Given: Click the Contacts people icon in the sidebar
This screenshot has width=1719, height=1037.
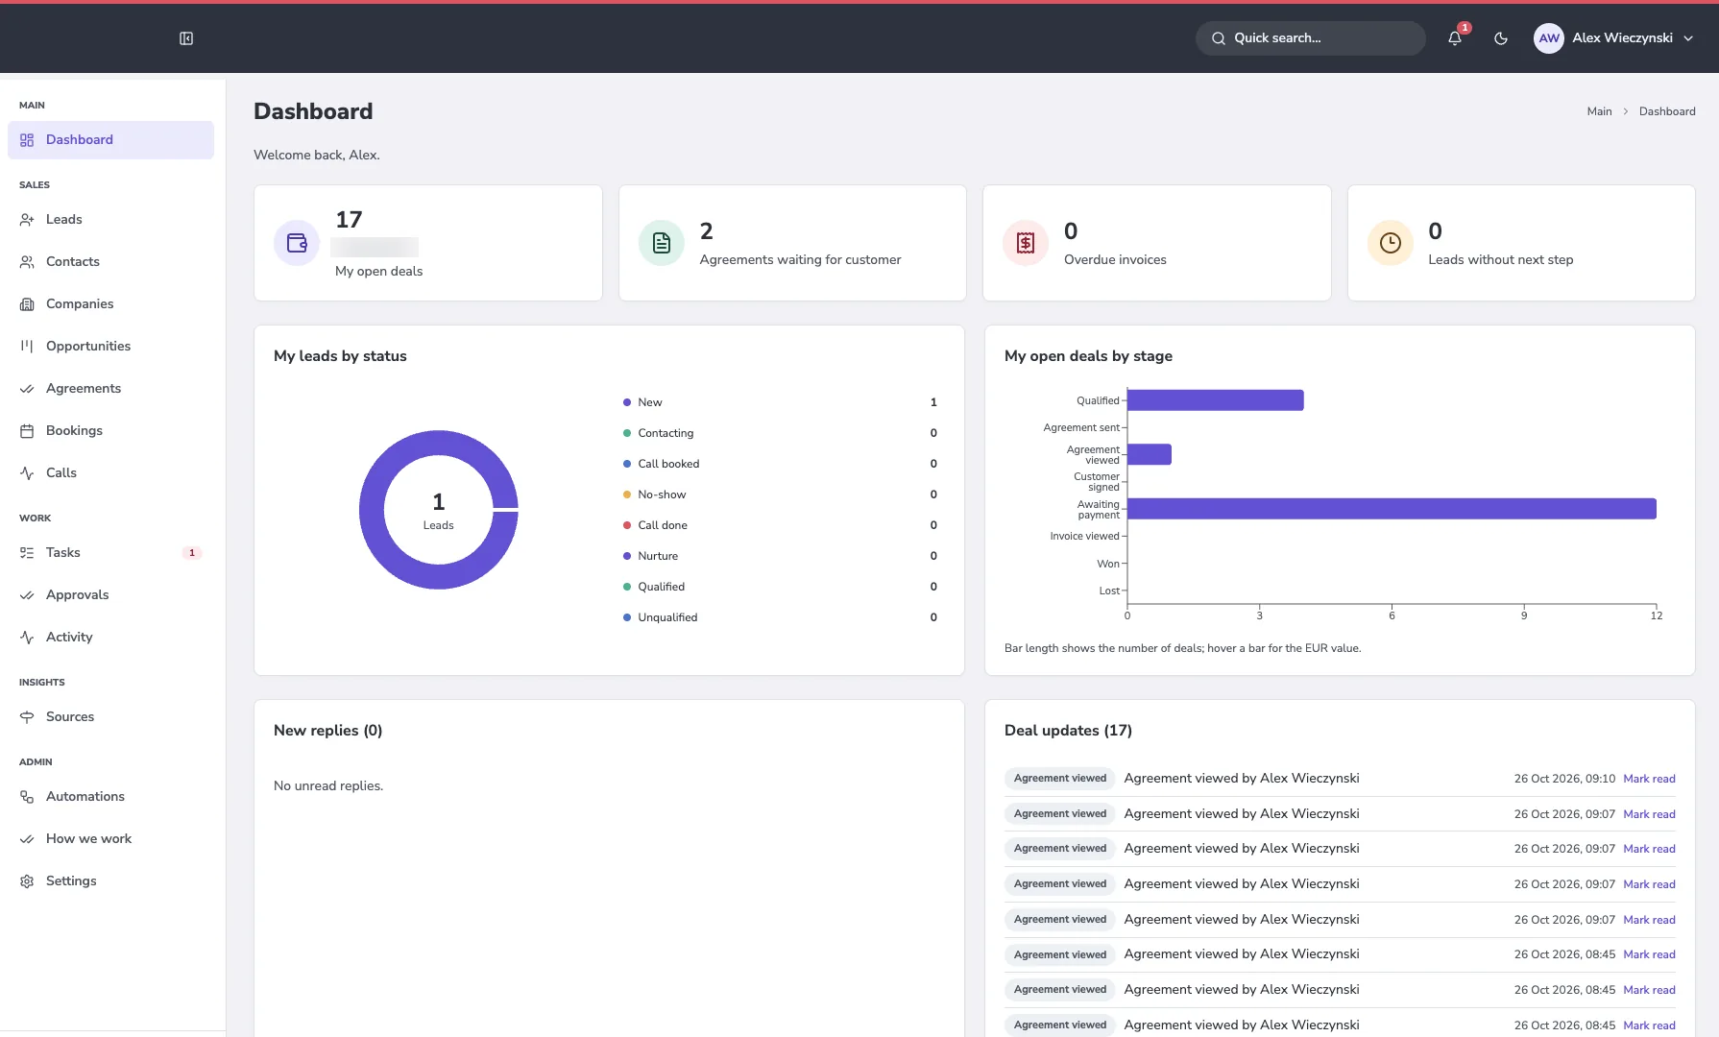Looking at the screenshot, I should [27, 262].
